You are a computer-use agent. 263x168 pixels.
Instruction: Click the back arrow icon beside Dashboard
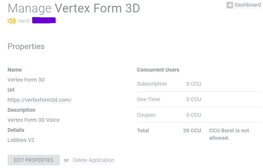coord(230,5)
